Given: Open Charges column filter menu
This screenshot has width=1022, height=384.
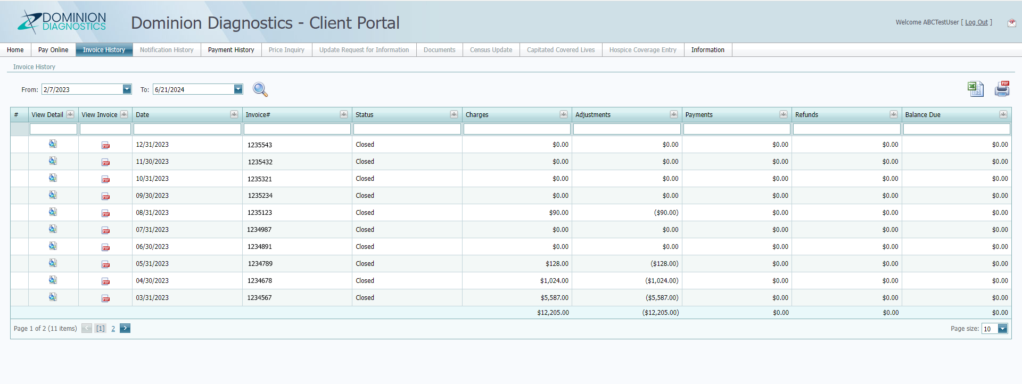Looking at the screenshot, I should coord(564,114).
